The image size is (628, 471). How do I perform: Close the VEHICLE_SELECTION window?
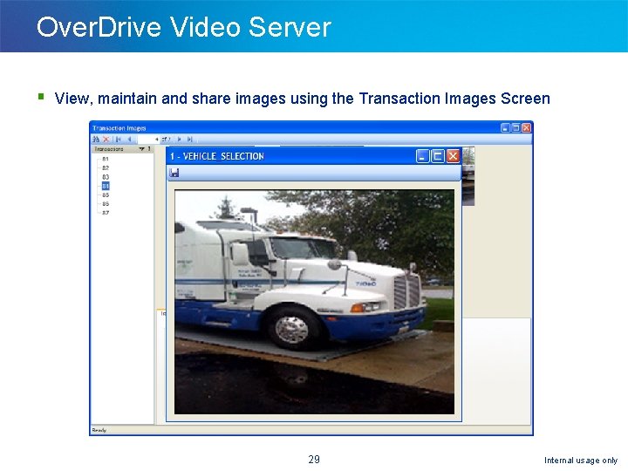pyautogui.click(x=453, y=156)
